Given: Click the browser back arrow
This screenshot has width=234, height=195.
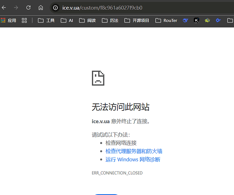Looking at the screenshot, I should 4,7.
